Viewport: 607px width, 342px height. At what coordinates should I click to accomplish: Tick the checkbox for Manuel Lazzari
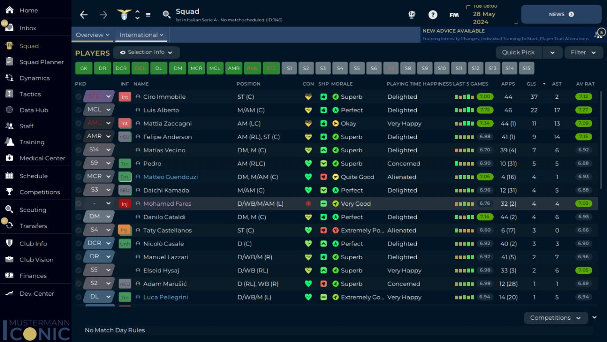click(x=78, y=257)
